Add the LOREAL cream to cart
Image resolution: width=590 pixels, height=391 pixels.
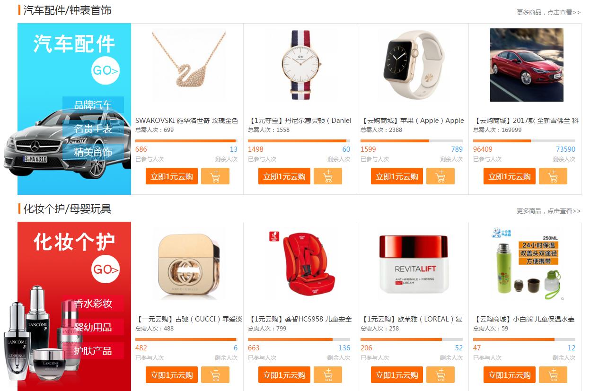click(x=440, y=375)
